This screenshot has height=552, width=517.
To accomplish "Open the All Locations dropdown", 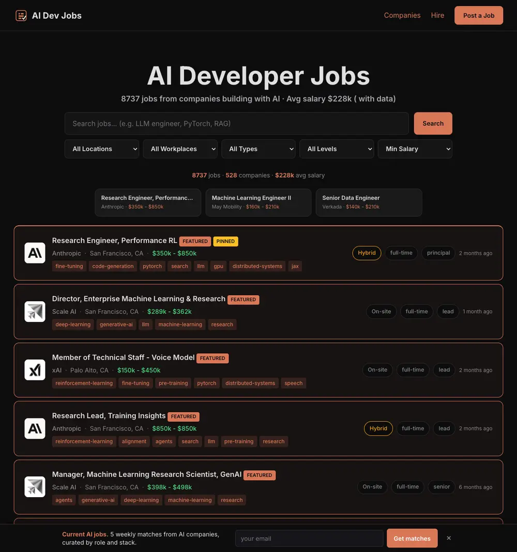I will click(x=102, y=149).
